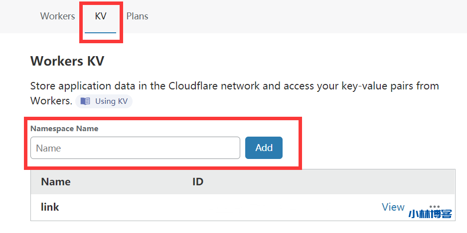This screenshot has width=467, height=233.
Task: Click the book icon beside Using KV
Action: pyautogui.click(x=86, y=101)
